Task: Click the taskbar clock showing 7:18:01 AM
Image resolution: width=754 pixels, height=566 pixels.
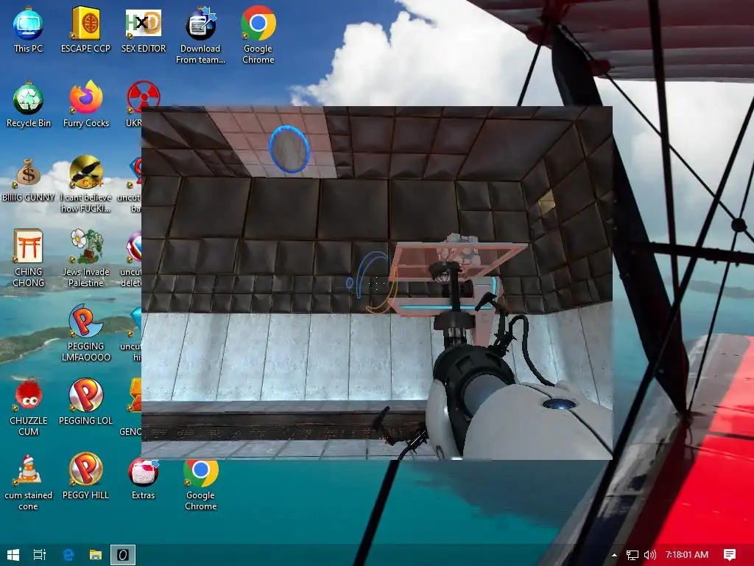Action: pyautogui.click(x=687, y=555)
